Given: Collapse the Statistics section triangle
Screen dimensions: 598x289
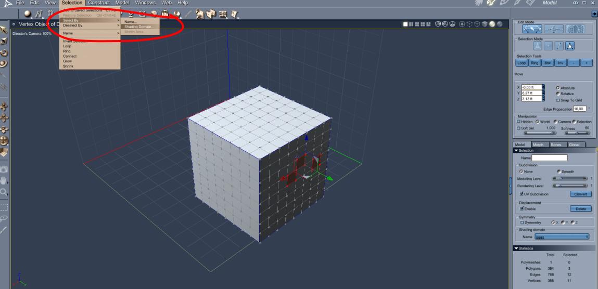Looking at the screenshot, I should point(516,248).
